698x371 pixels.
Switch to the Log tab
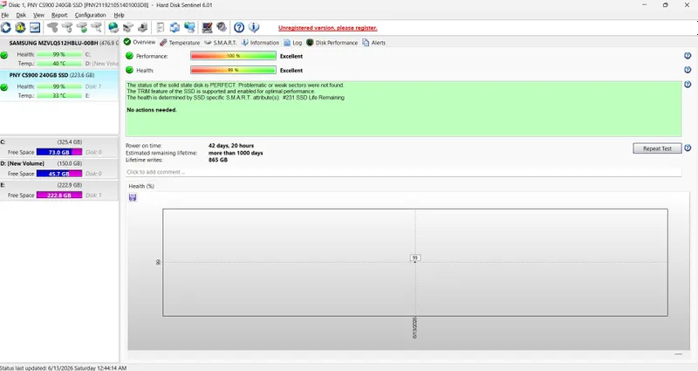pyautogui.click(x=293, y=43)
